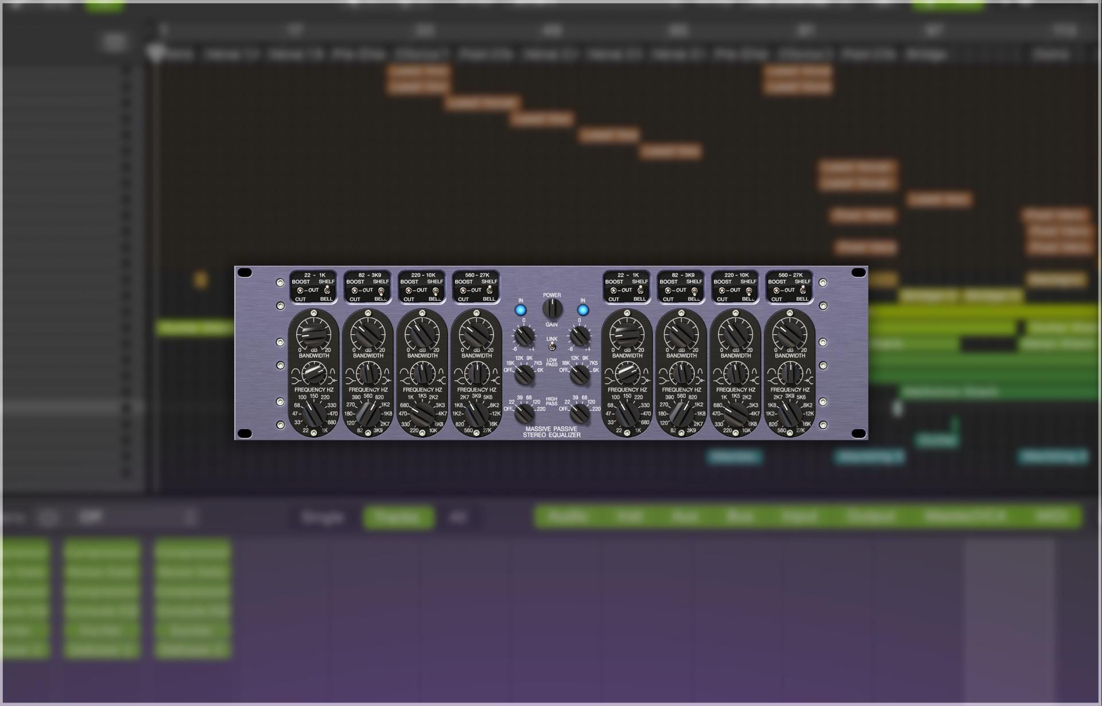Click left 22-1K band dB gain knob
The width and height of the screenshot is (1102, 706).
pyautogui.click(x=313, y=334)
